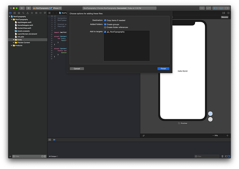Click the Cancel button in dialog

[77, 69]
